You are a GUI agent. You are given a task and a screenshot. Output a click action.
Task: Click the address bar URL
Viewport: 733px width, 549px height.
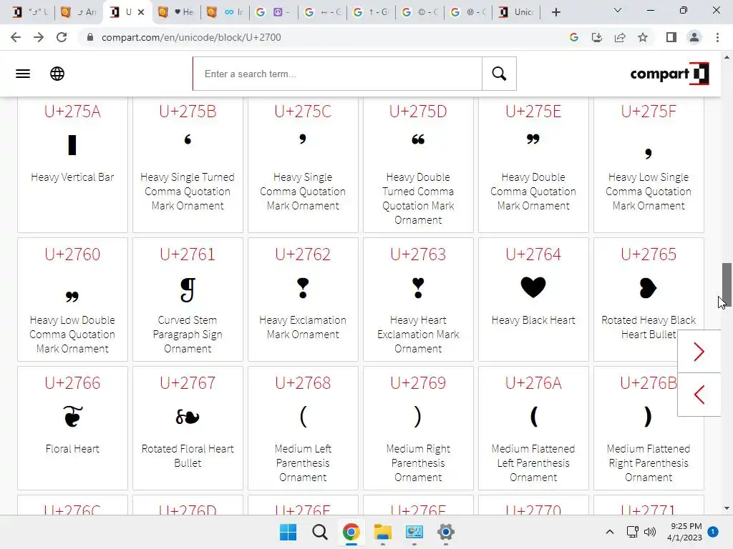point(191,37)
